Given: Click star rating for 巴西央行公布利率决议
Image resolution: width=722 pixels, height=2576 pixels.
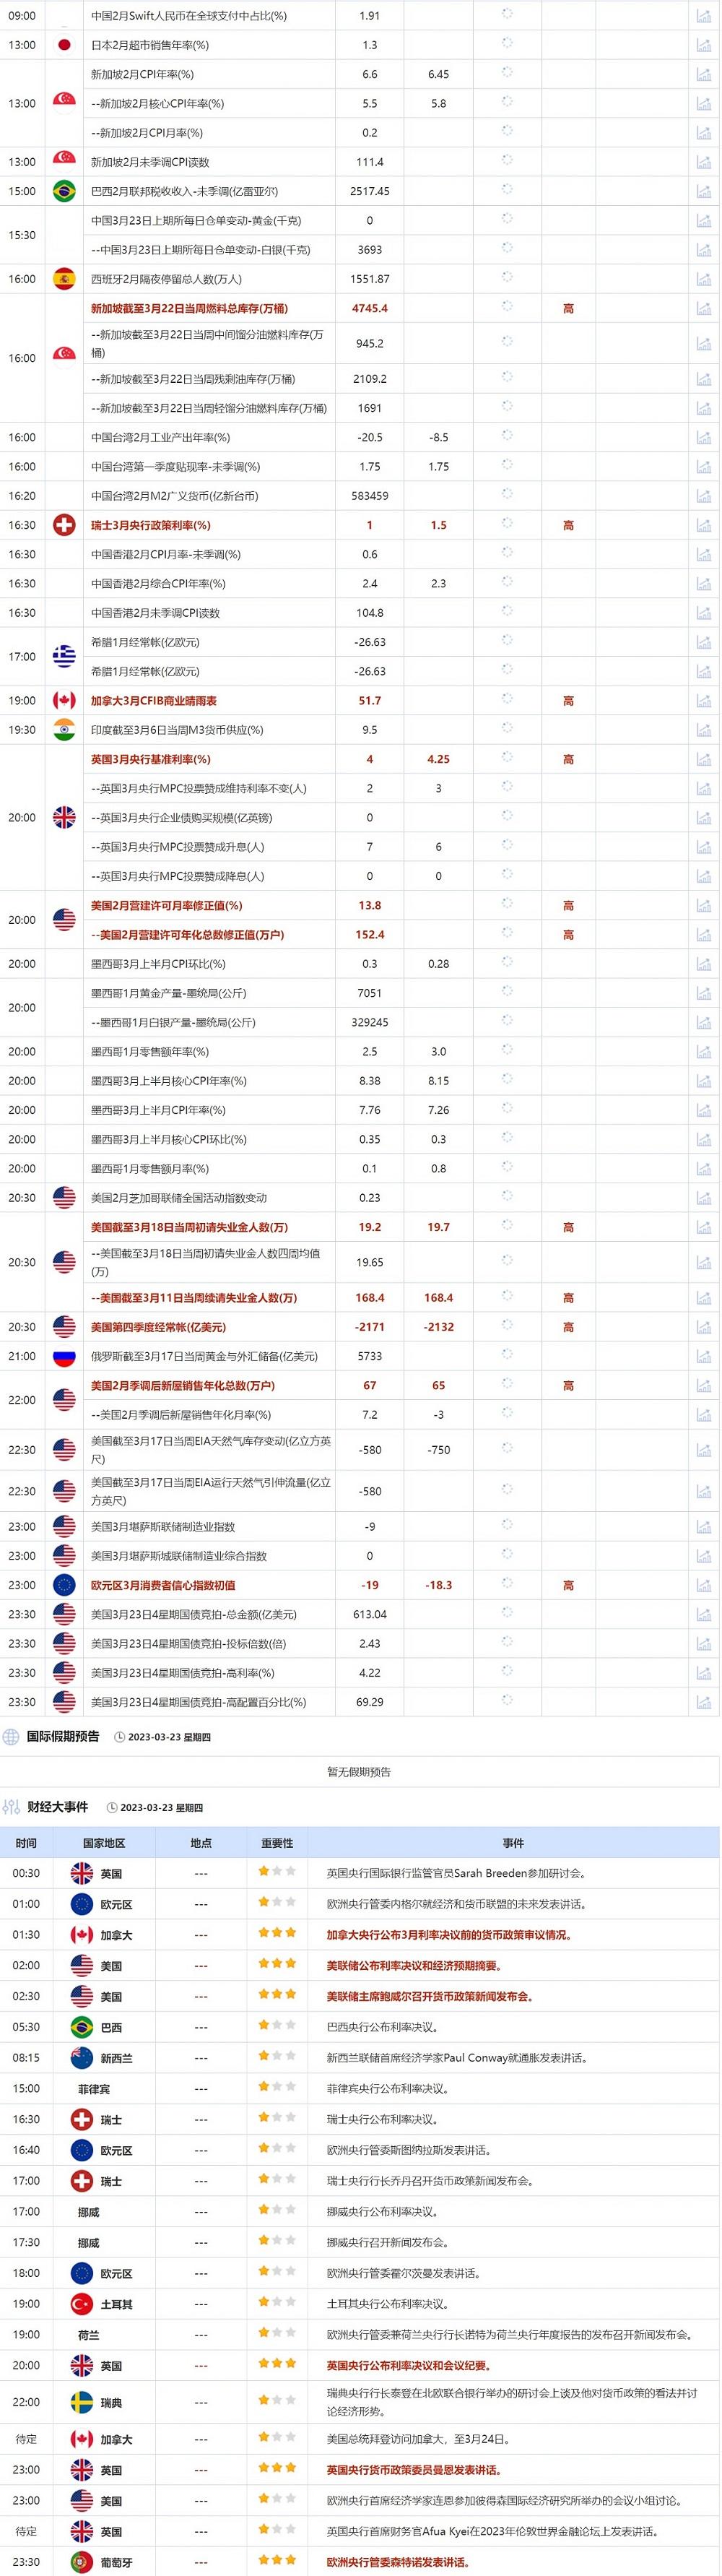Looking at the screenshot, I should click(277, 2025).
